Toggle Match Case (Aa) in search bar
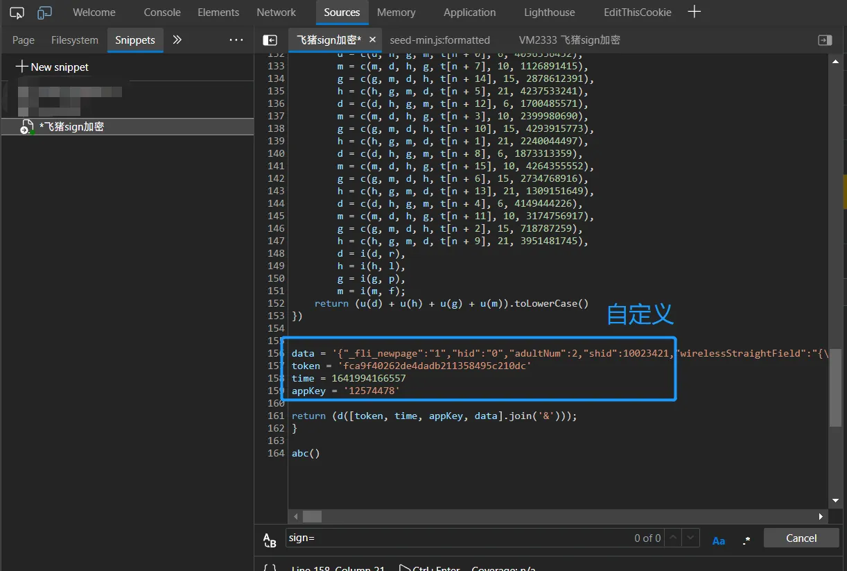Viewport: 847px width, 571px height. (719, 539)
